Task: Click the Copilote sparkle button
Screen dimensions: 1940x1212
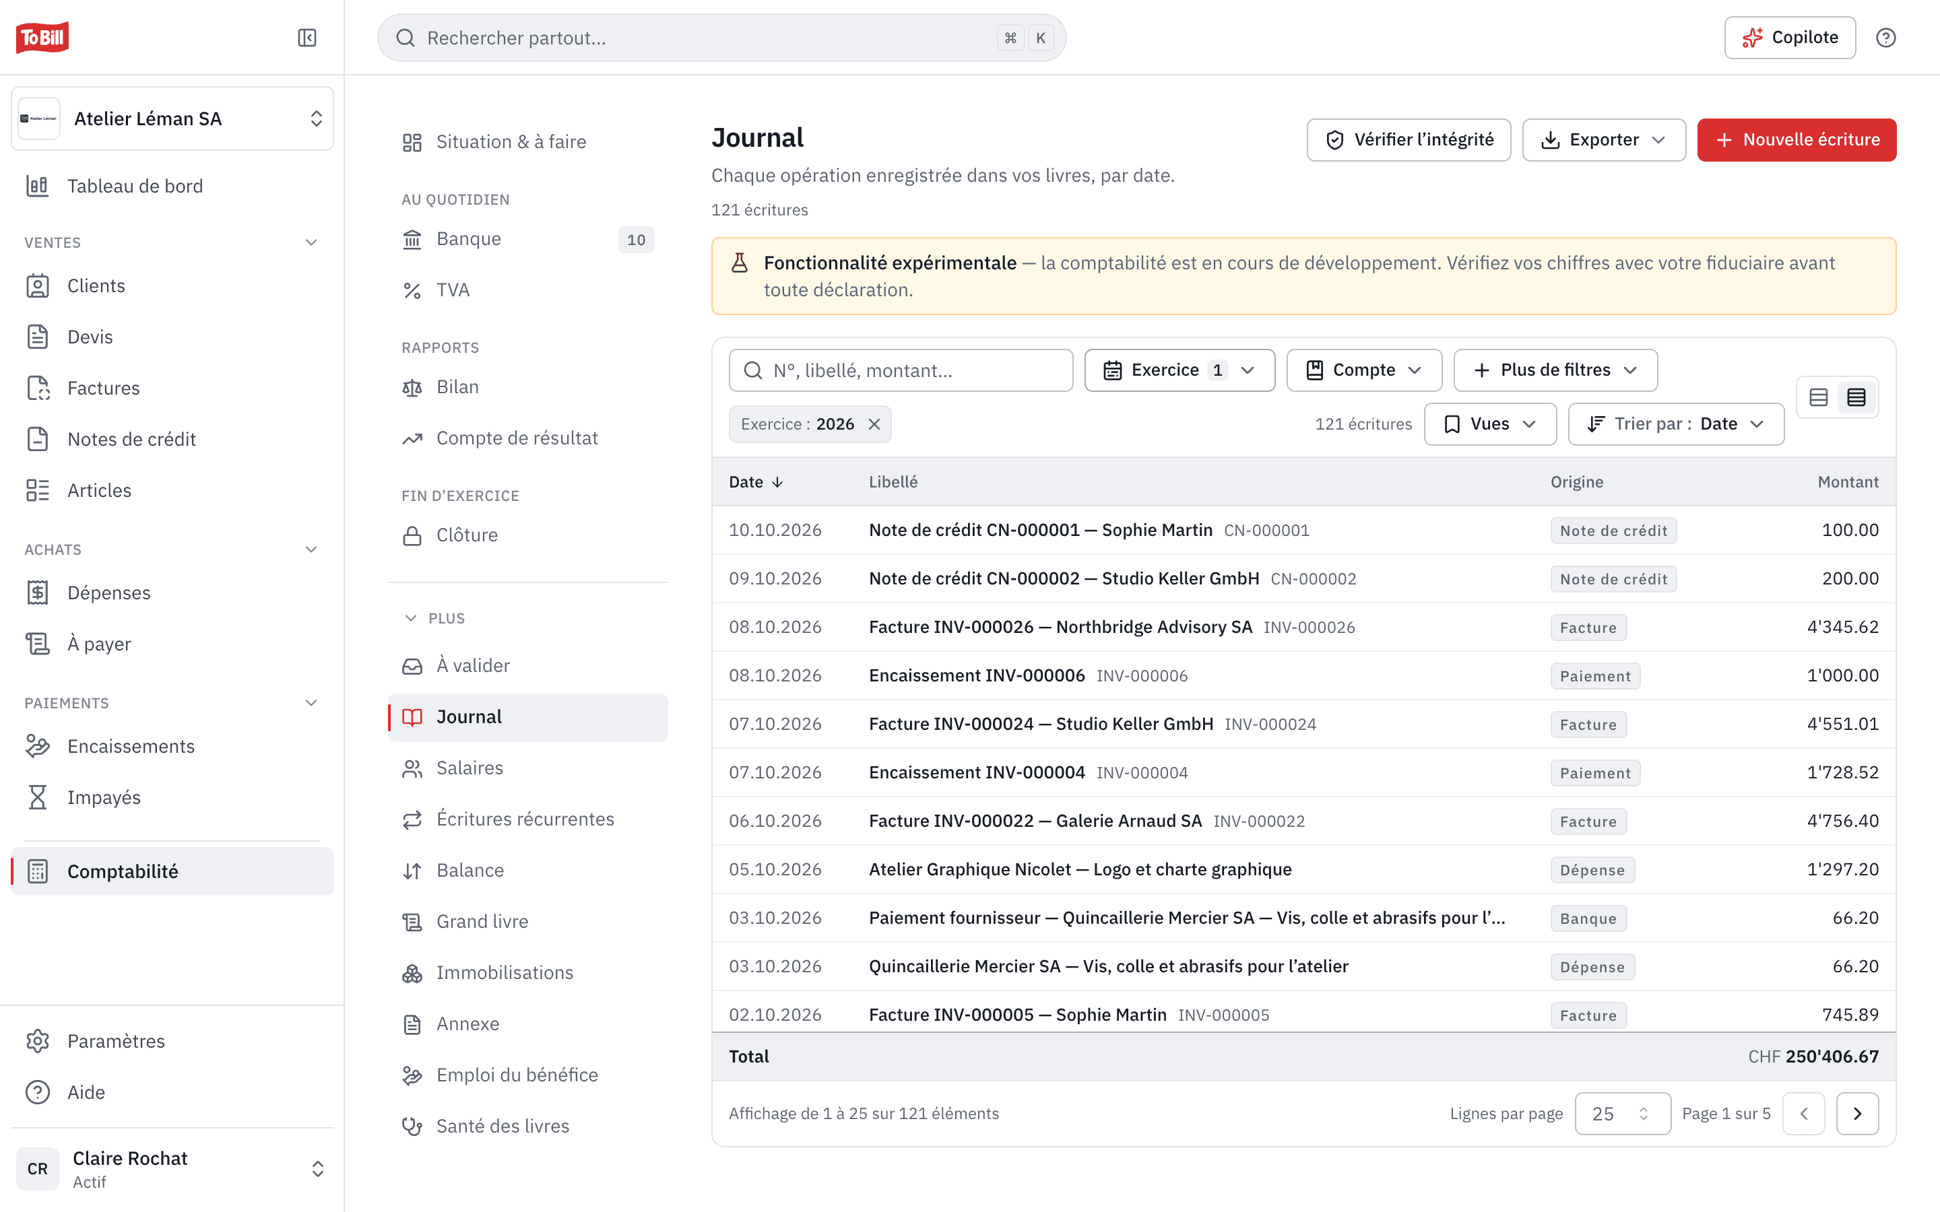Action: 1789,38
